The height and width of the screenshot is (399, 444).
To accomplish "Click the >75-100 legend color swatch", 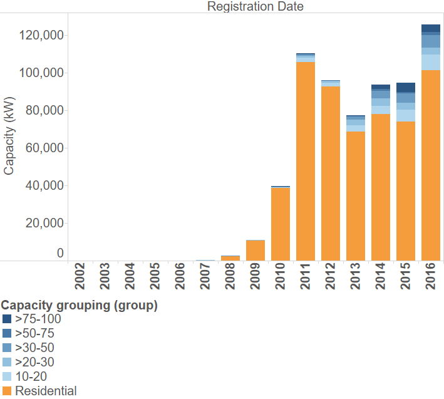I will tap(7, 319).
